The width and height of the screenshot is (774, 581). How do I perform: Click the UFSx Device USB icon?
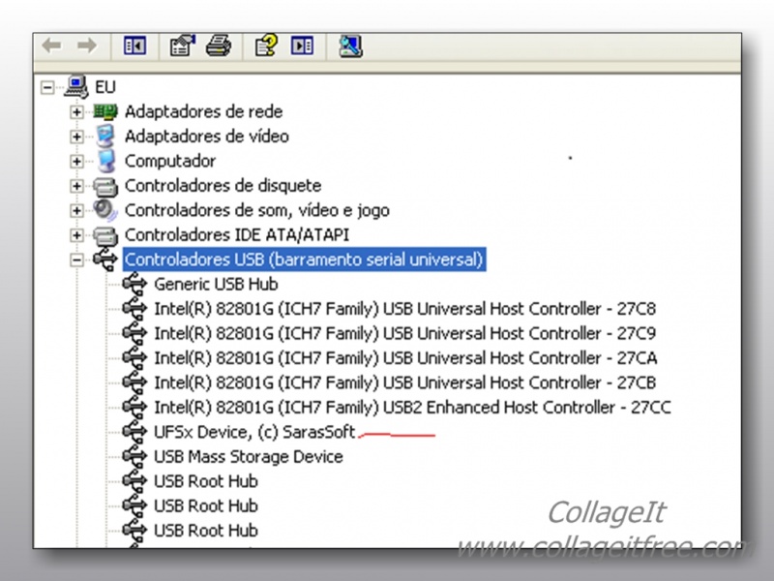click(x=134, y=432)
